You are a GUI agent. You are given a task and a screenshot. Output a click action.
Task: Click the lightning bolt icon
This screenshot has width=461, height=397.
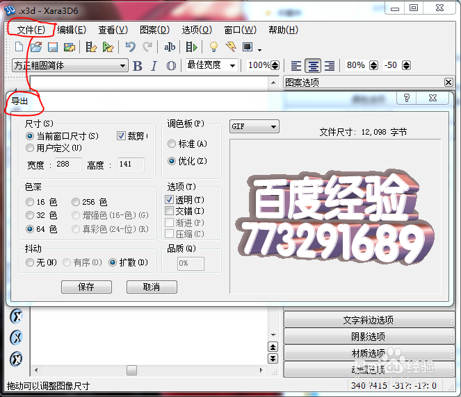point(231,47)
